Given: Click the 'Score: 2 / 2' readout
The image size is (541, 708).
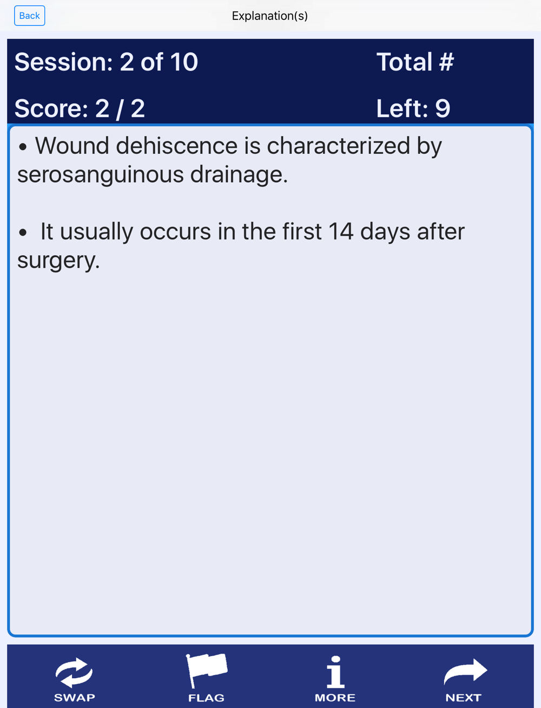Looking at the screenshot, I should coord(80,108).
